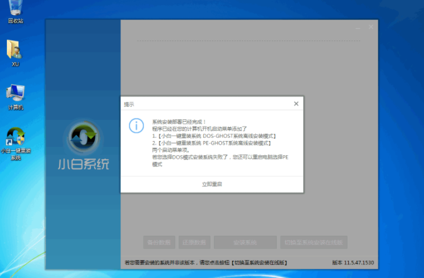The height and width of the screenshot is (278, 424).
Task: Click the 还原数据 button
Action: [x=195, y=242]
